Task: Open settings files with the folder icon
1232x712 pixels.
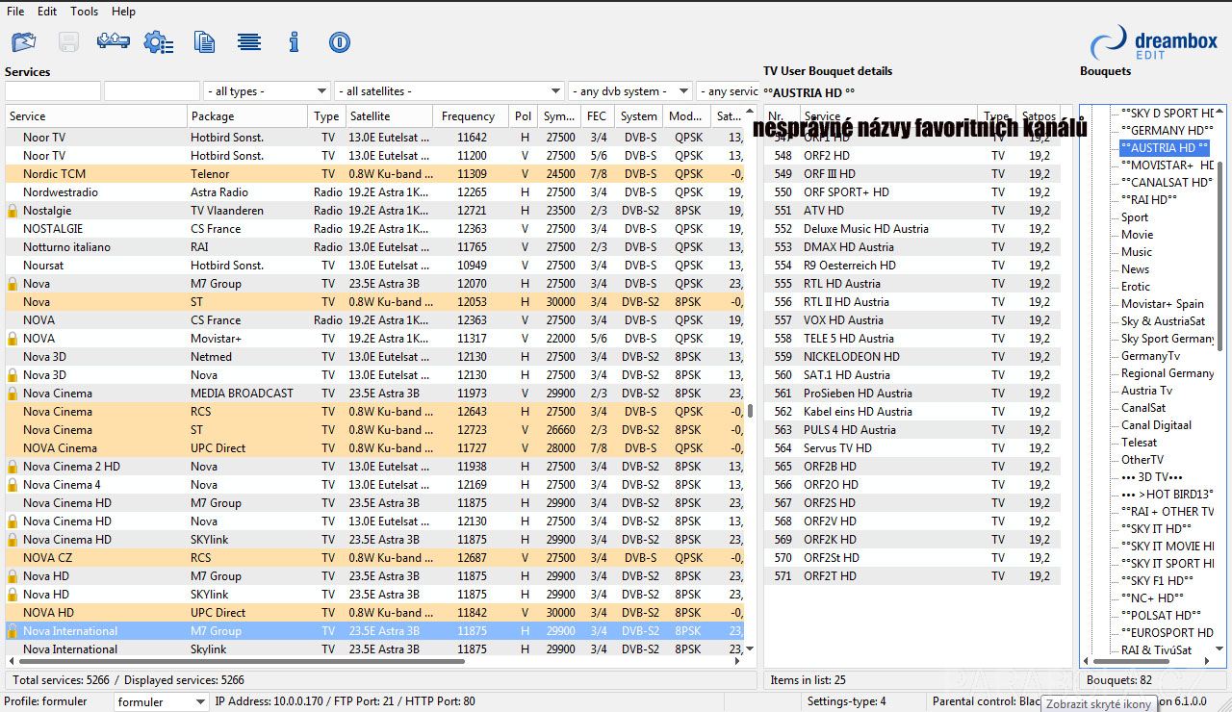Action: (x=23, y=42)
